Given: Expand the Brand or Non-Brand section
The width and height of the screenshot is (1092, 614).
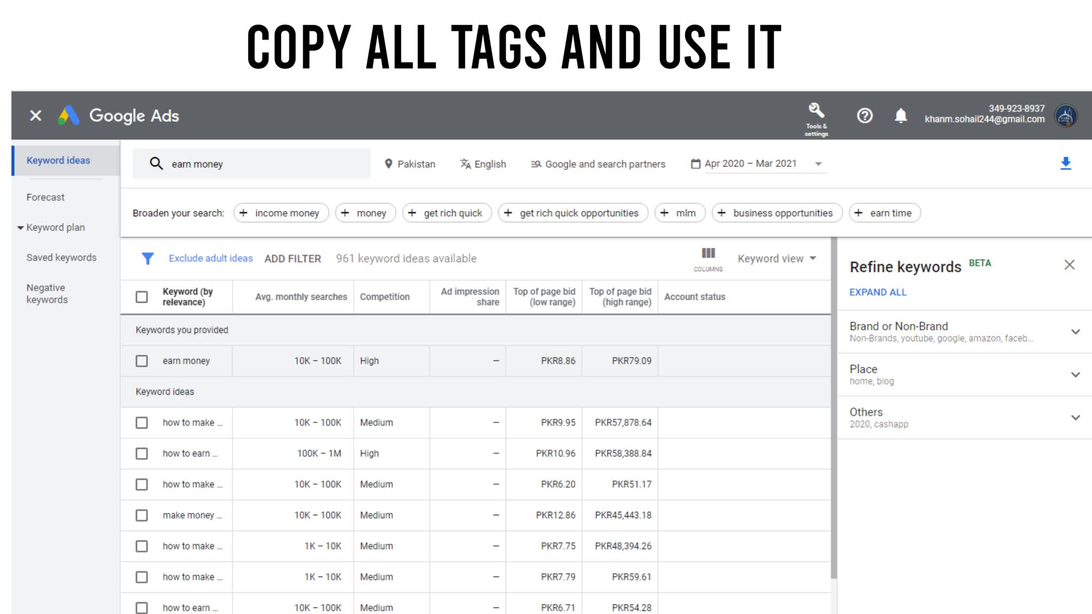Looking at the screenshot, I should pos(1075,332).
